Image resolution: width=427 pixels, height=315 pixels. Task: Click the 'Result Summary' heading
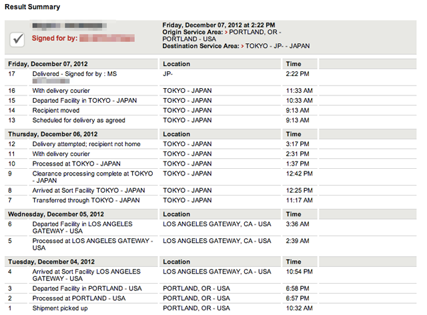(x=31, y=7)
